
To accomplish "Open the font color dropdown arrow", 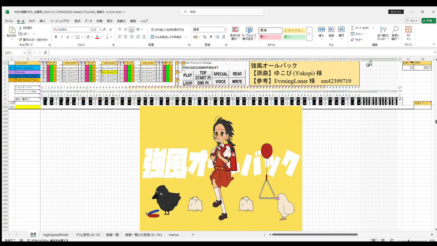I will click(101, 37).
